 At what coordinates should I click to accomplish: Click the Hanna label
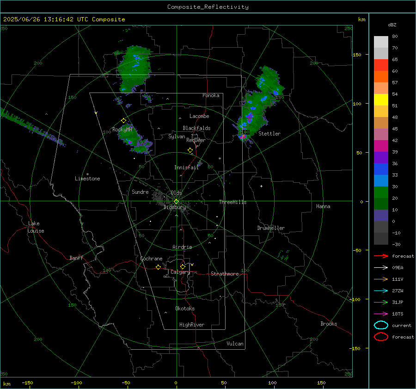323,206
